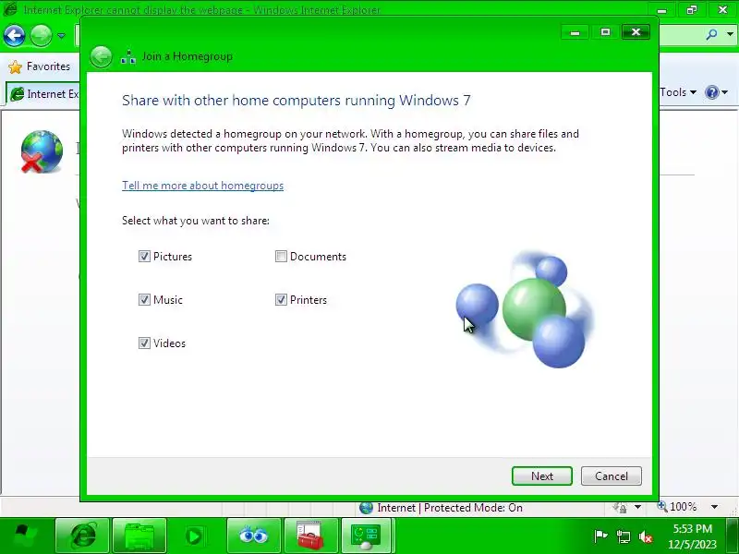Launch Windows Media Player from taskbar
The height and width of the screenshot is (554, 739).
(194, 536)
